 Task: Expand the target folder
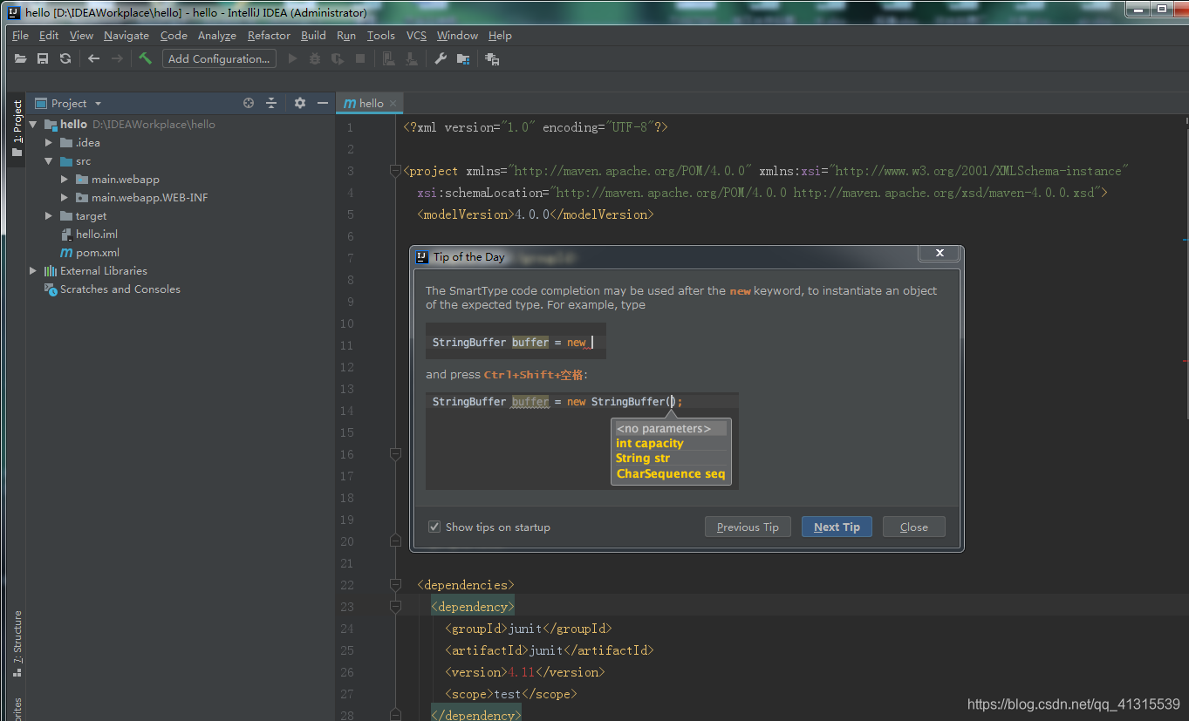pos(49,216)
